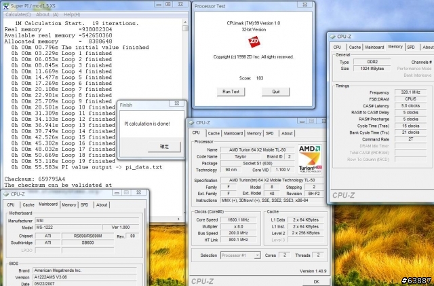Image resolution: width=434 pixels, height=286 pixels.
Task: Open the Calculate menu in Super PI
Action: 18,14
